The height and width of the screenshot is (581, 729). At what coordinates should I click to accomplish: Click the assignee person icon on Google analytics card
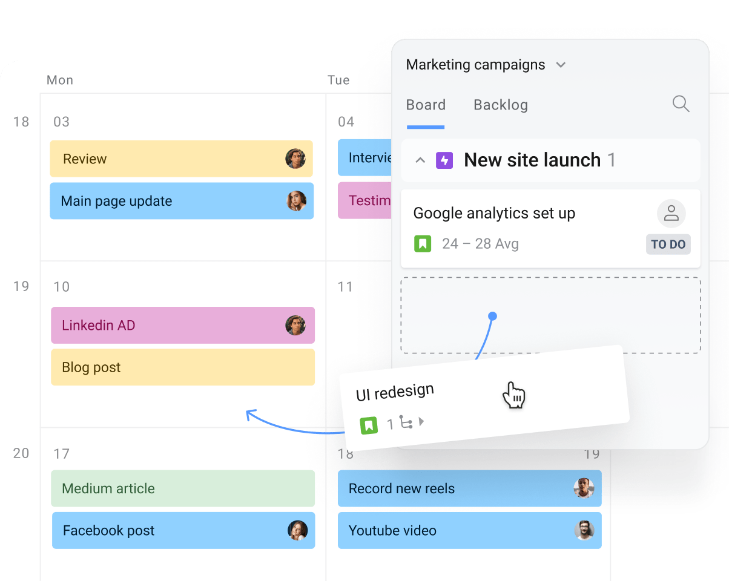[671, 213]
